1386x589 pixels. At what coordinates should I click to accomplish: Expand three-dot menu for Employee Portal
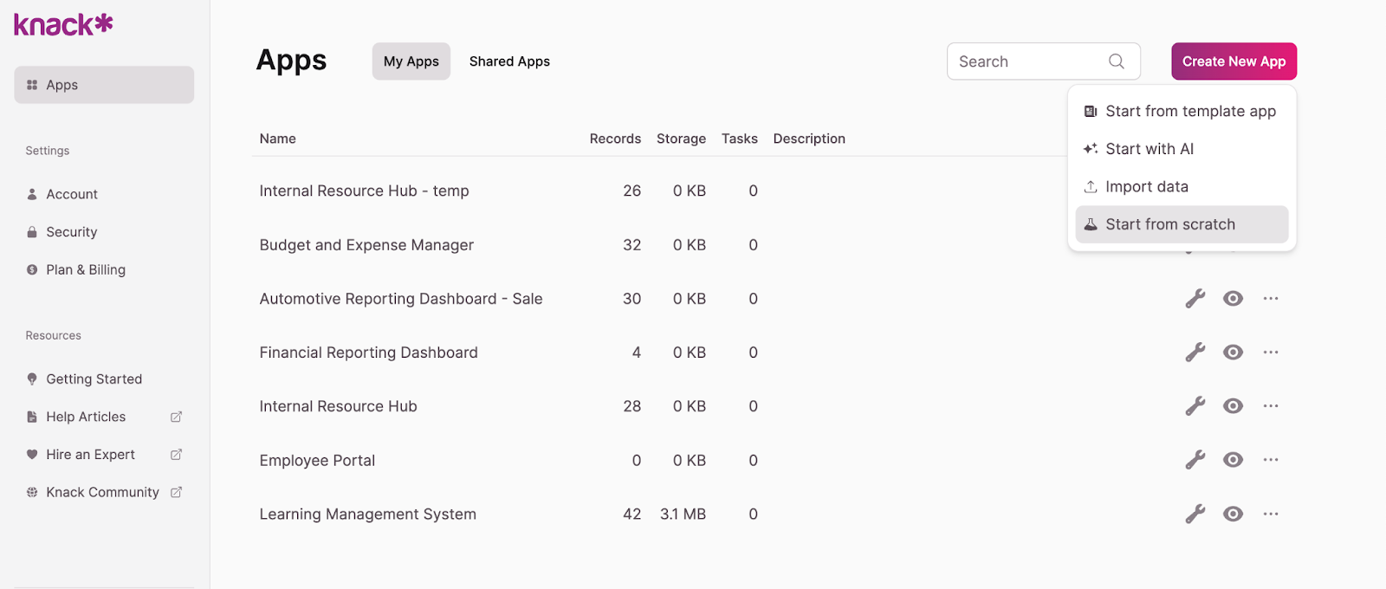click(x=1271, y=460)
